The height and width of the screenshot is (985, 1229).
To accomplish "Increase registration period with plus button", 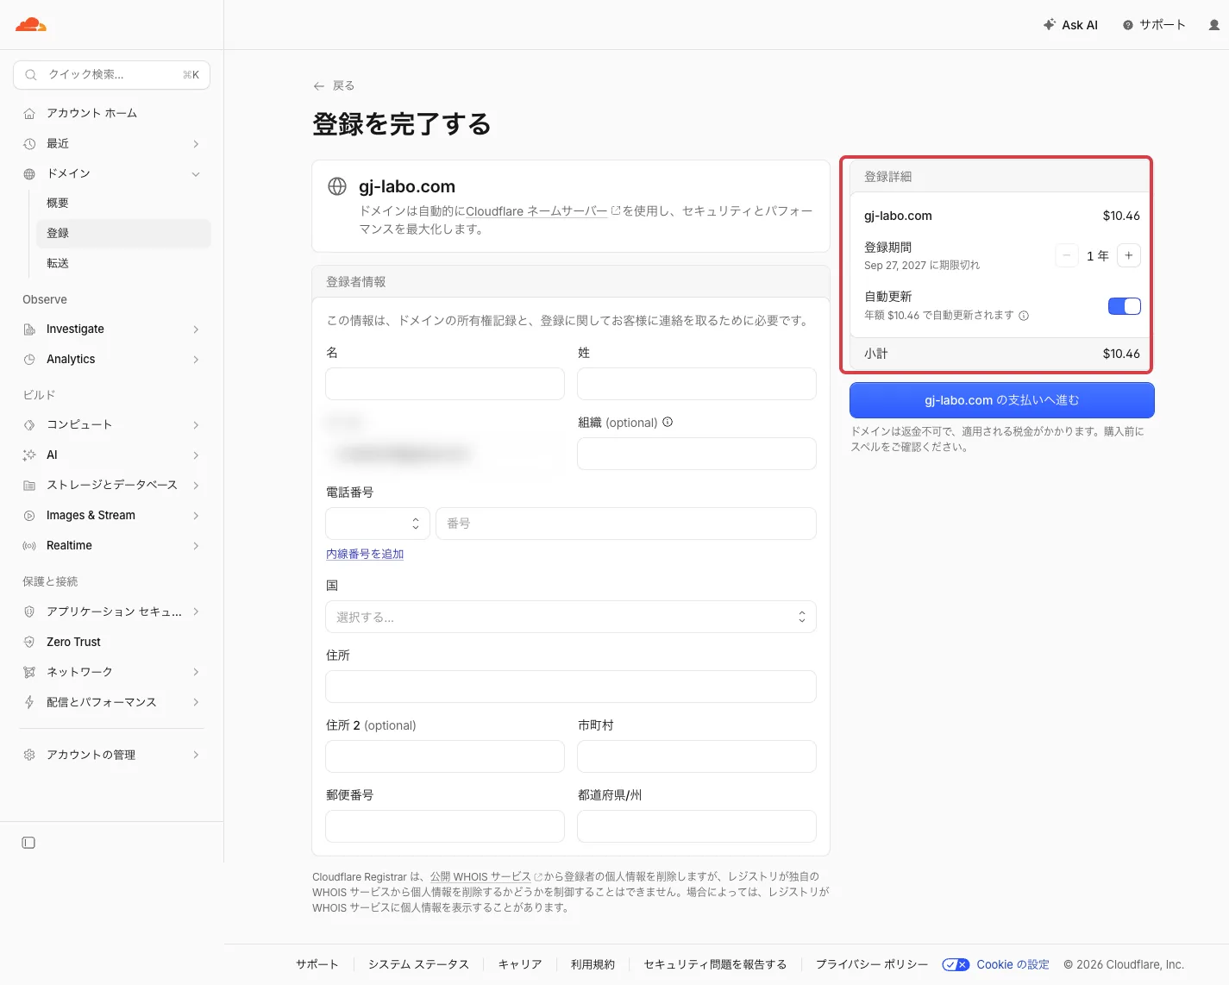I will point(1129,255).
